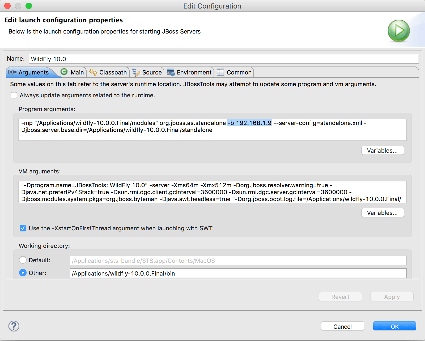Viewport: 425px width, 341px height.
Task: Click the Apply button
Action: tap(392, 297)
